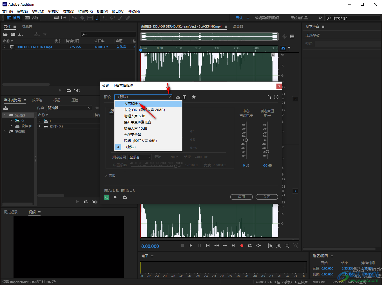Select the Paintbrush Selection tool
The image size is (382, 285).
click(120, 18)
